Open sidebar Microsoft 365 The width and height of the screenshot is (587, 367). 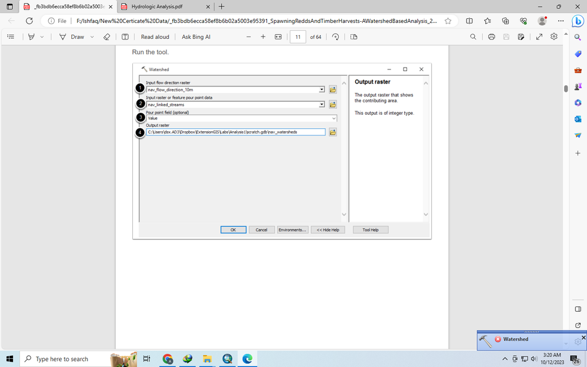tap(578, 102)
